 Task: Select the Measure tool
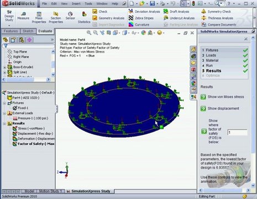point(23,16)
